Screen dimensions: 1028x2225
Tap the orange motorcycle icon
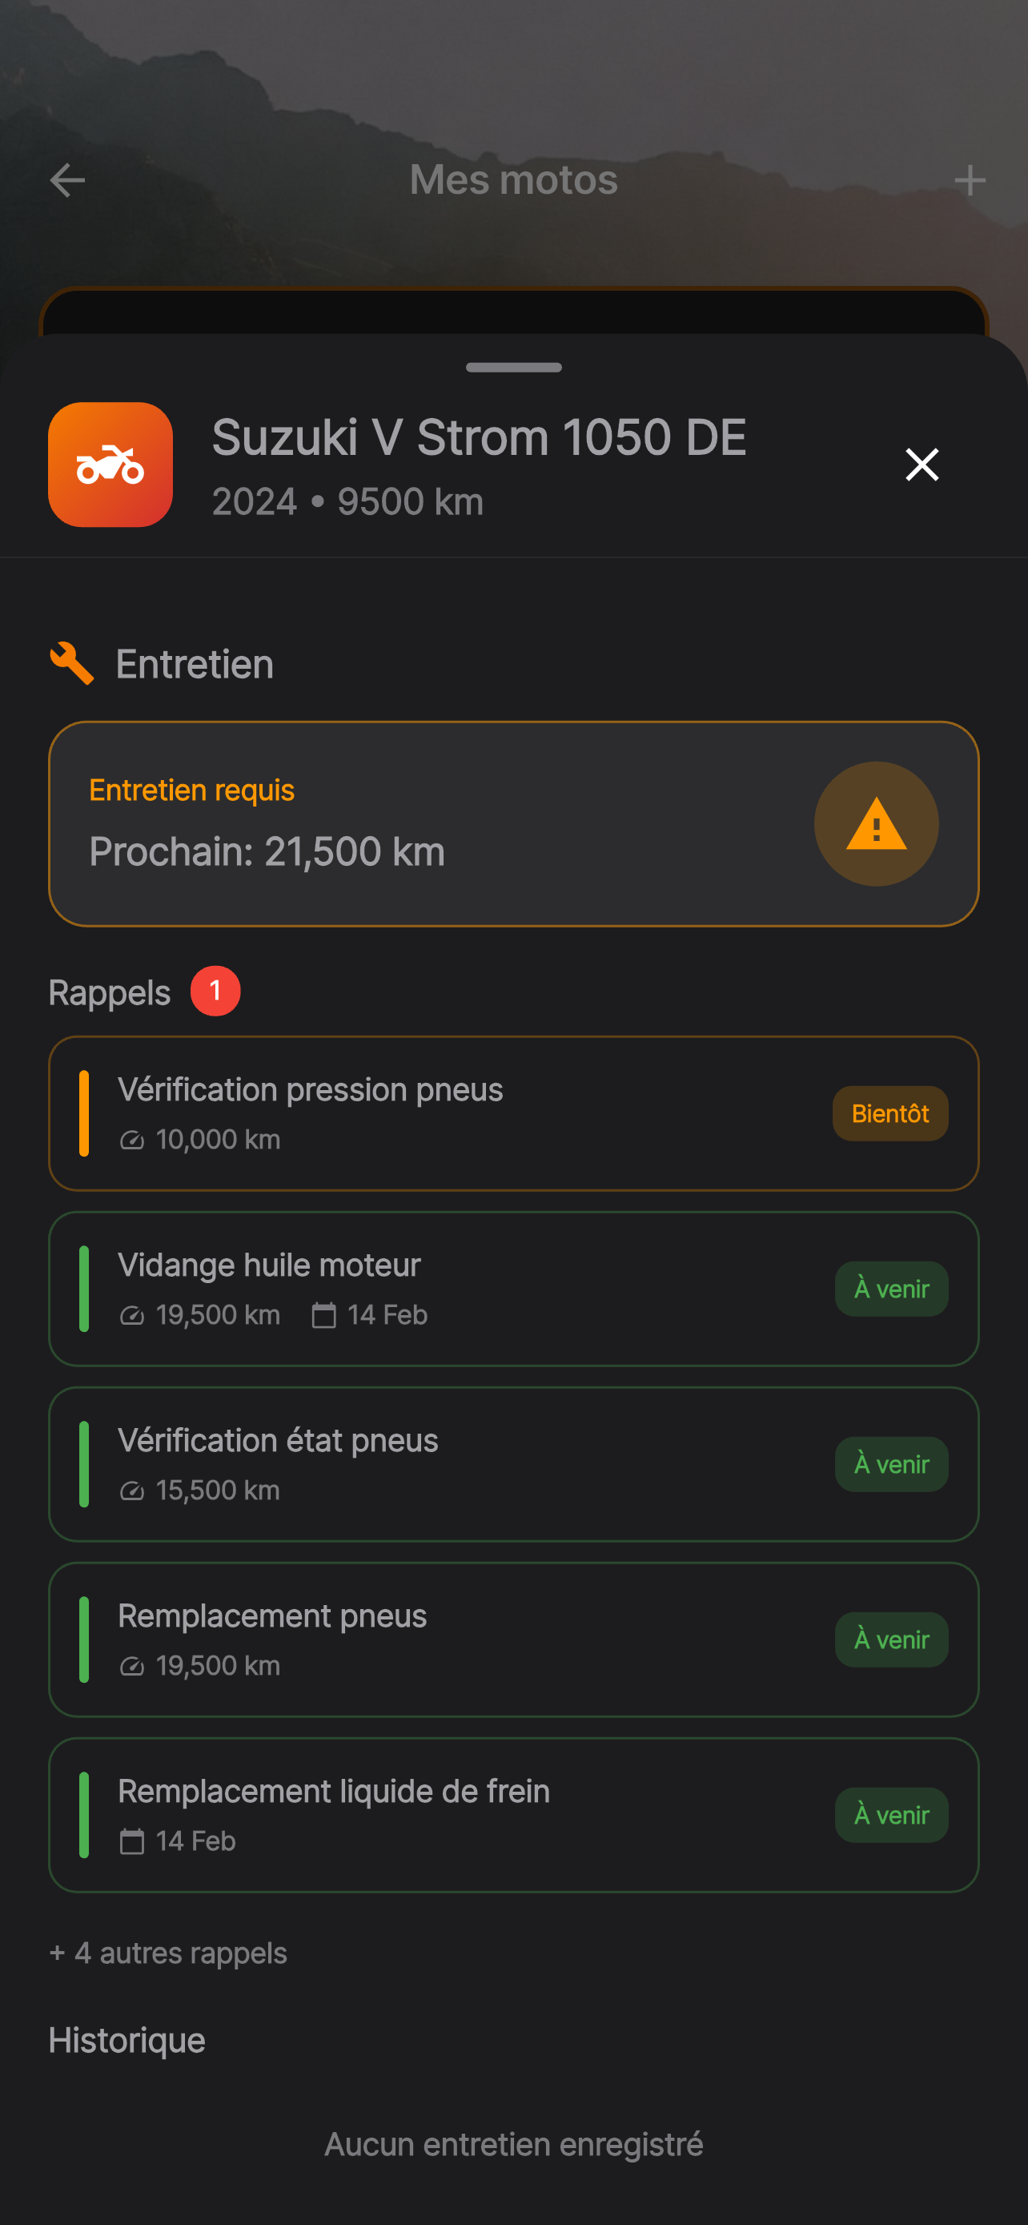click(x=110, y=465)
